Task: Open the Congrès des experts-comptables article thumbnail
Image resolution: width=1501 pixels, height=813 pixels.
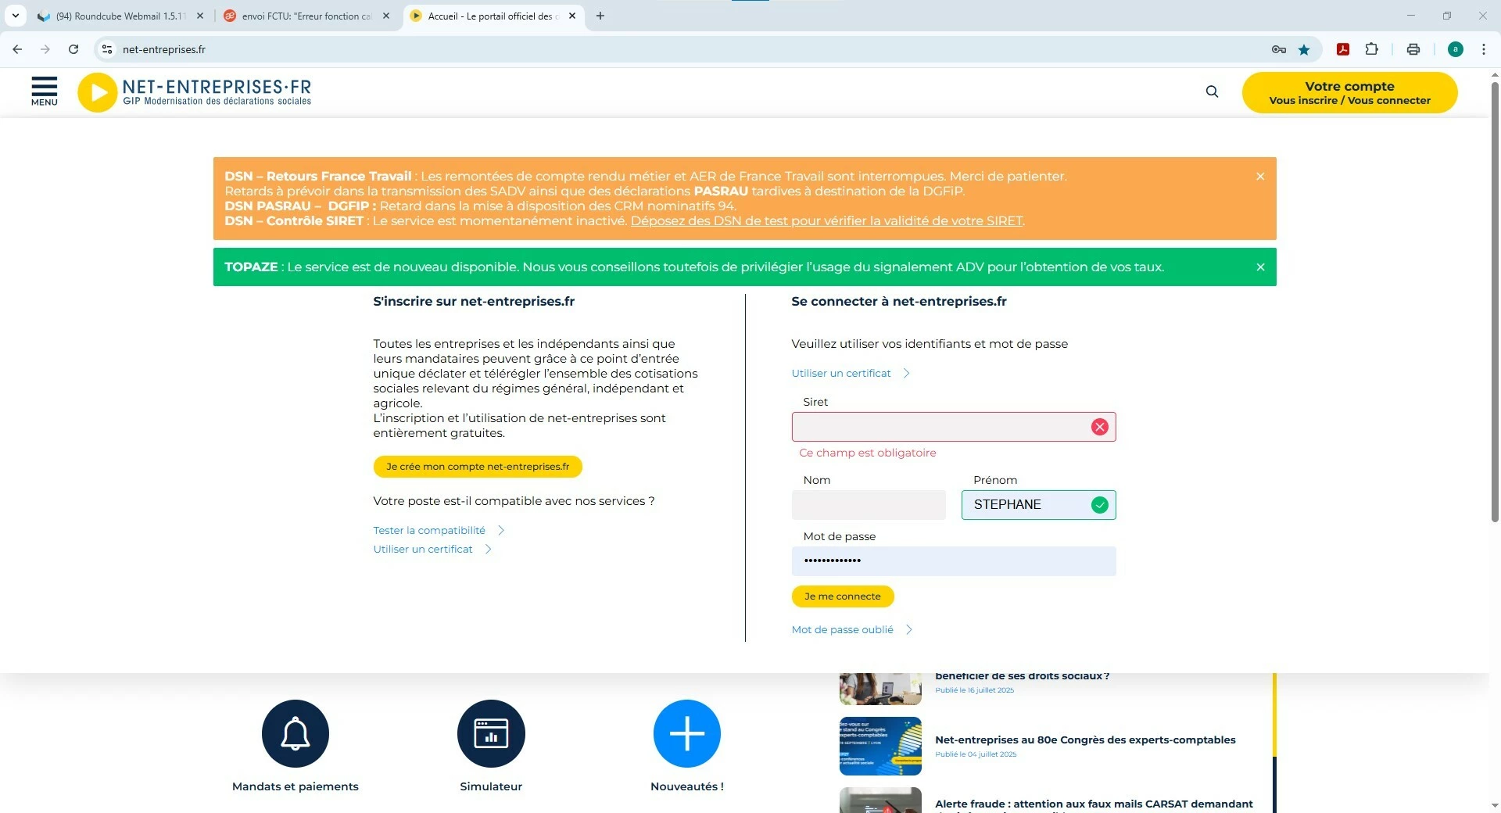Action: pos(880,747)
